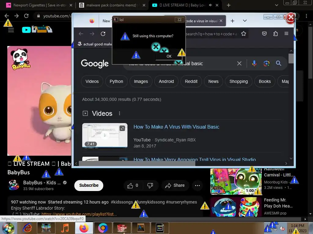Image resolution: width=313 pixels, height=234 pixels.
Task: Open the Chrome taskbar icon
Action: point(103,228)
